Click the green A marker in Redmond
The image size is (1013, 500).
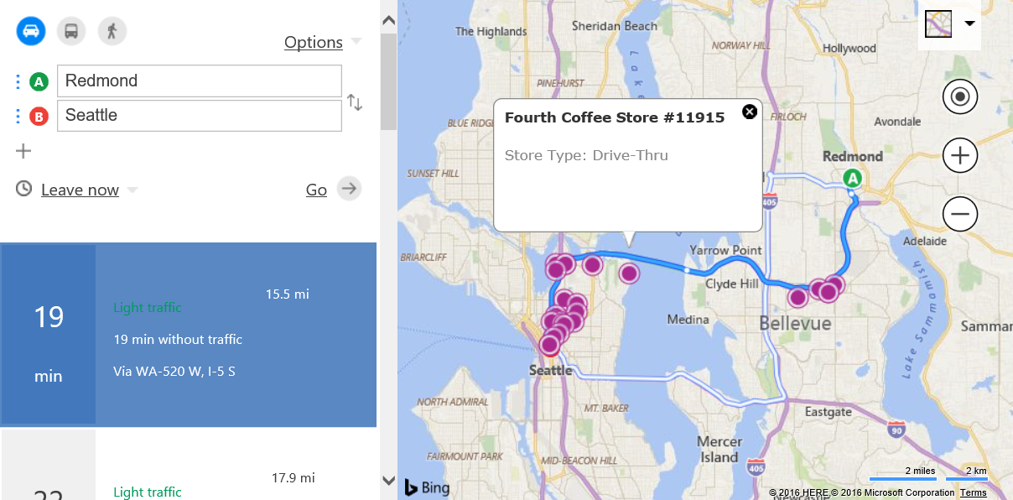(853, 178)
